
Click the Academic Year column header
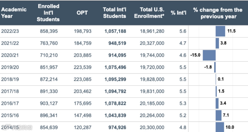point(14,12)
